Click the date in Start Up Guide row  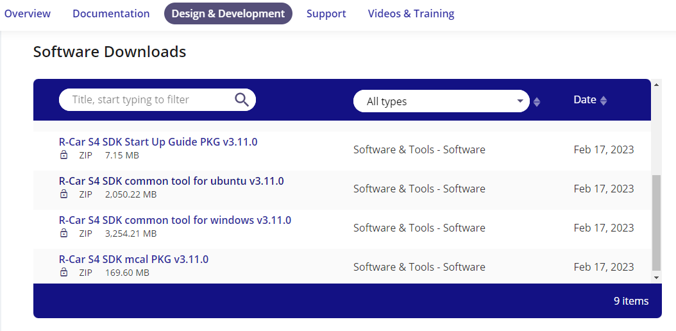click(604, 149)
